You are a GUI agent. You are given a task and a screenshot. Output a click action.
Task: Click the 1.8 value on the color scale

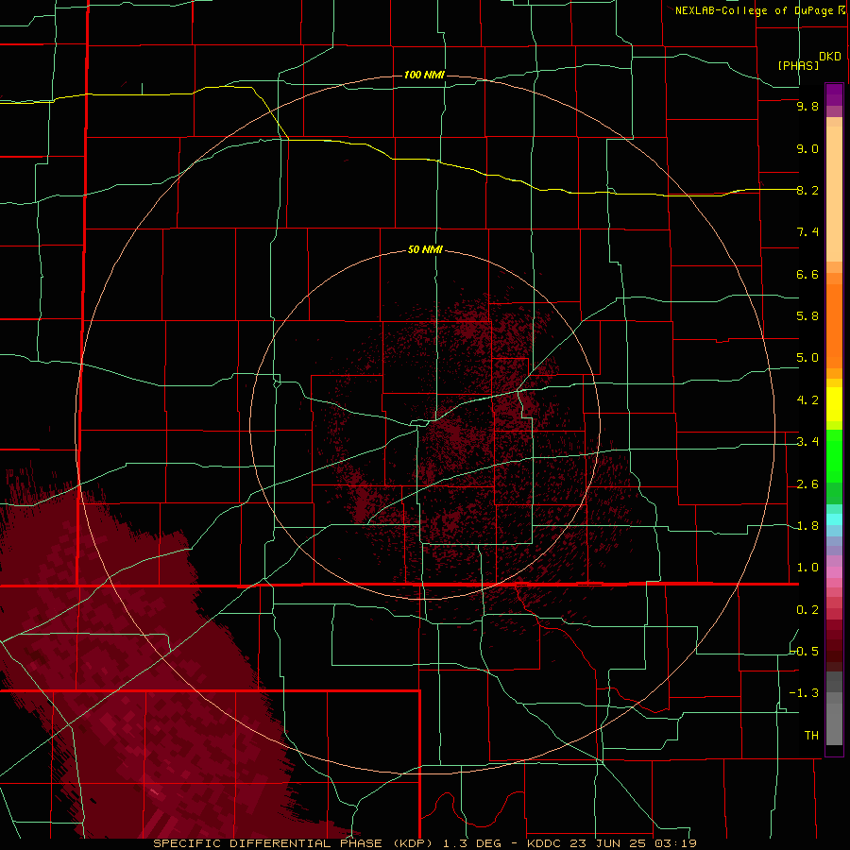point(807,526)
